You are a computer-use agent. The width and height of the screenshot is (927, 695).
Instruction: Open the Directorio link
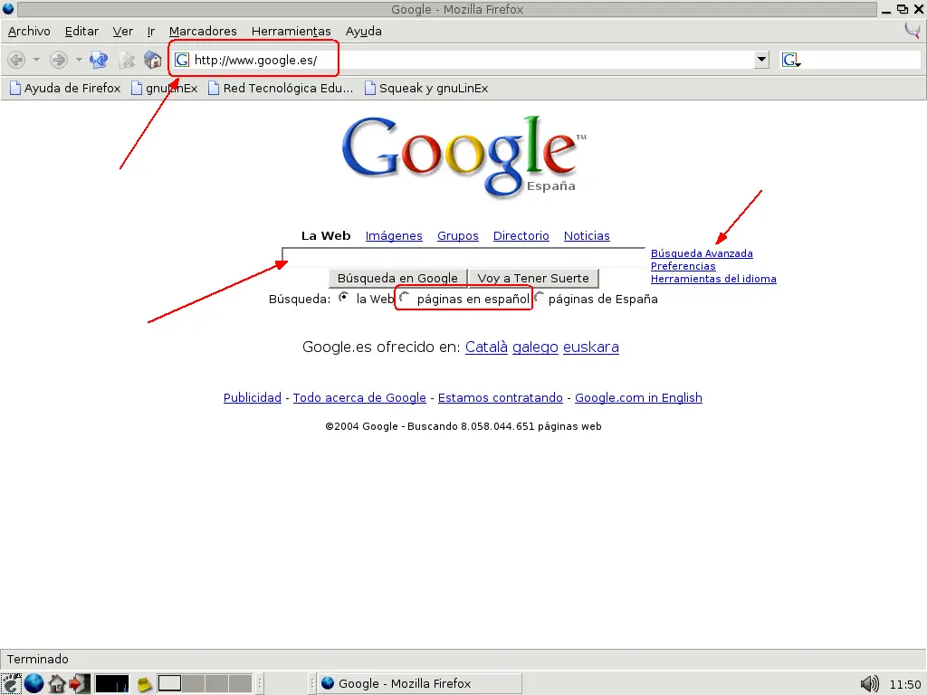coord(521,236)
